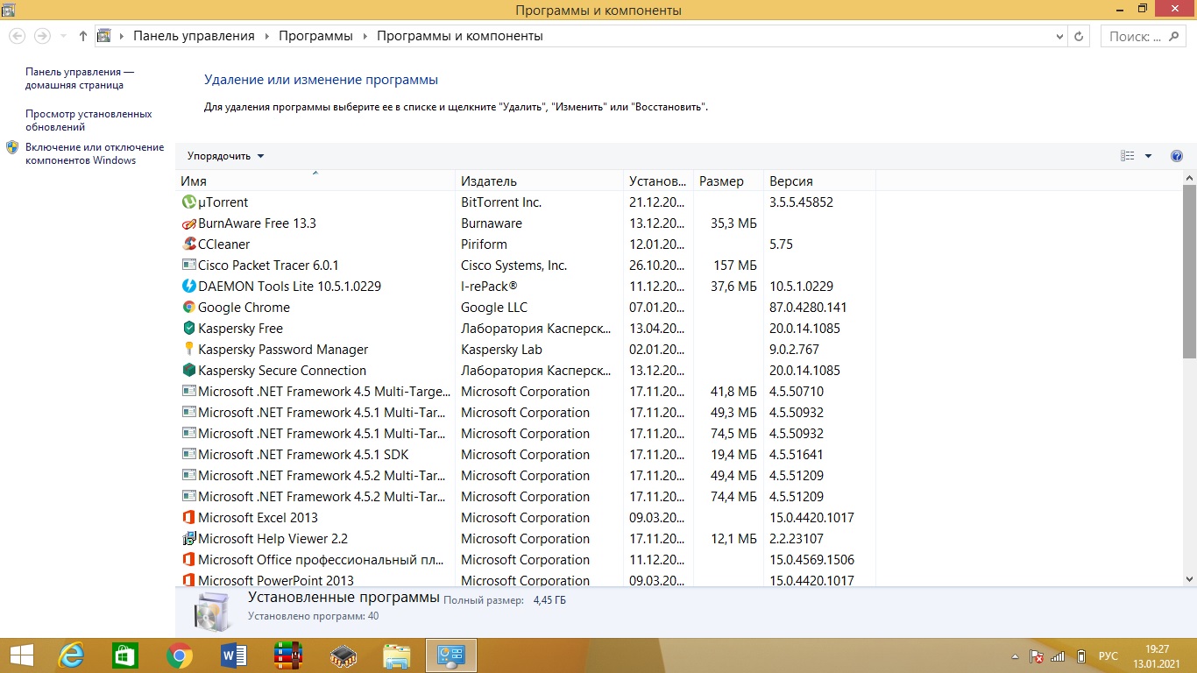Sort the list by Имя column
Image resolution: width=1197 pixels, height=673 pixels.
(x=315, y=181)
